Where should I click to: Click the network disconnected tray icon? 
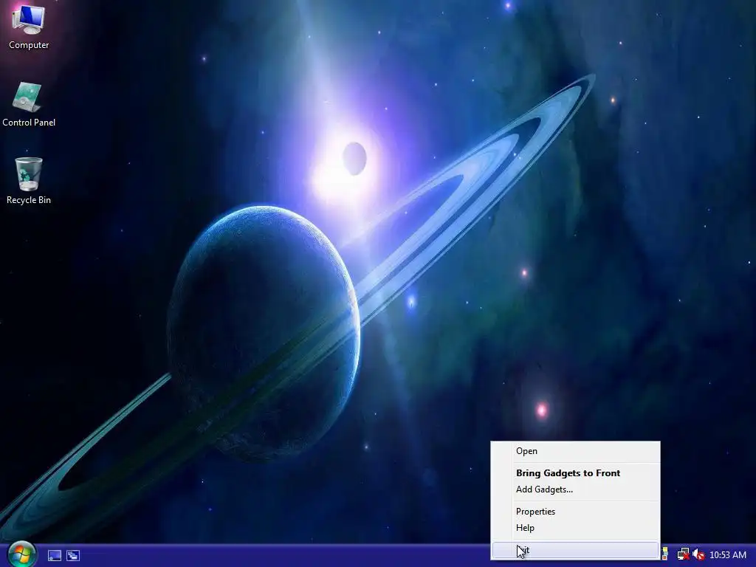tap(683, 554)
